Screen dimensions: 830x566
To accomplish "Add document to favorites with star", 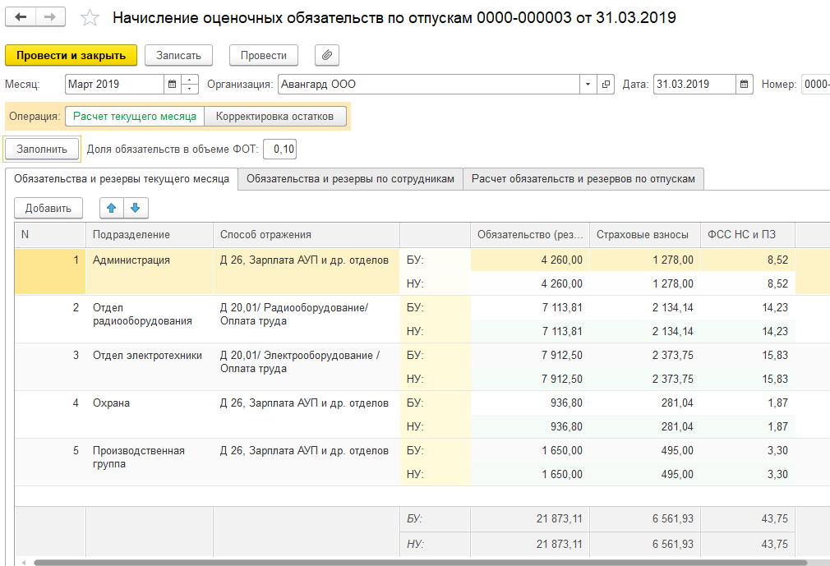I will 90,18.
